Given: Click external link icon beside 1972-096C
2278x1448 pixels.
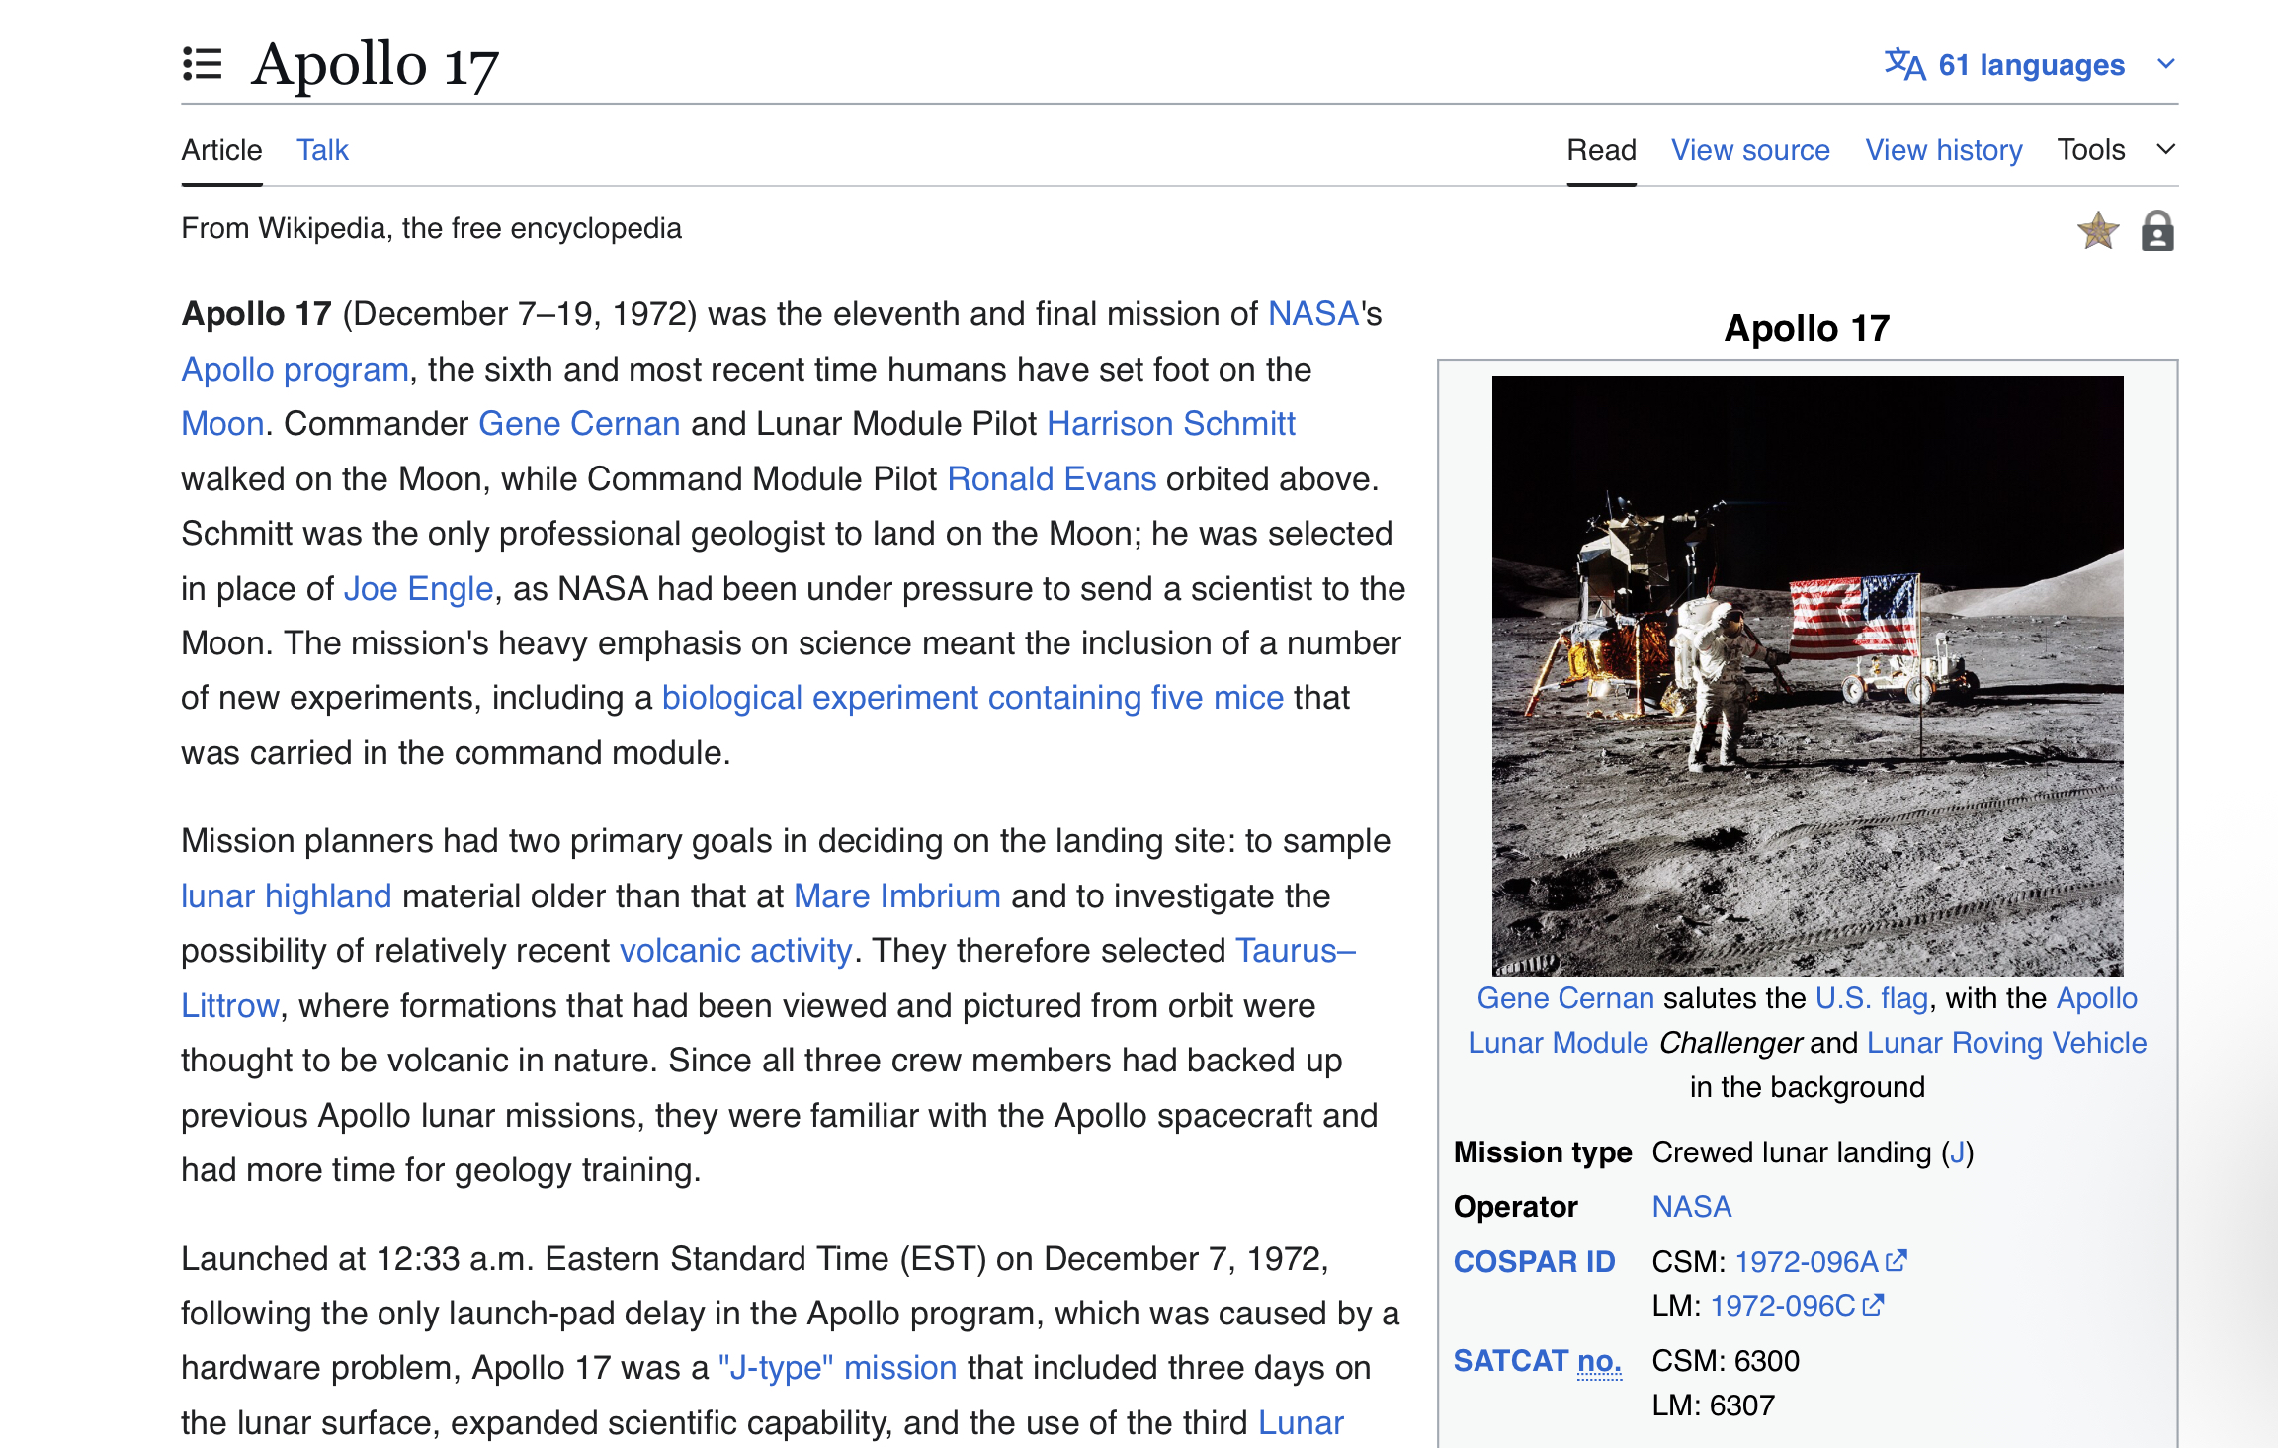Looking at the screenshot, I should tap(1873, 1306).
